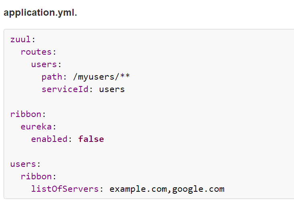The width and height of the screenshot is (294, 203).
Task: Click the ribbon key under users
Action: point(36,176)
